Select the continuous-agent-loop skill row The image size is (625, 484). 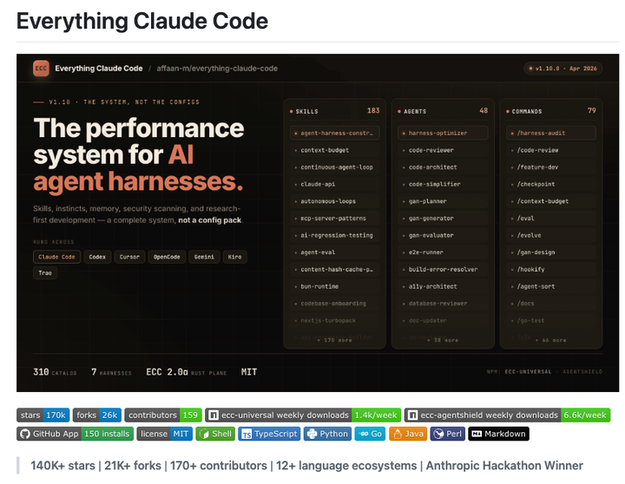point(335,167)
